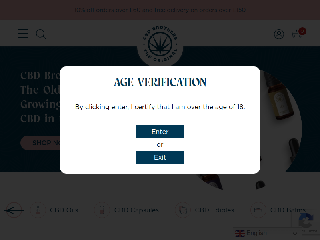The width and height of the screenshot is (320, 240).
Task: Click the CBD Edibles icon
Action: pyautogui.click(x=183, y=210)
